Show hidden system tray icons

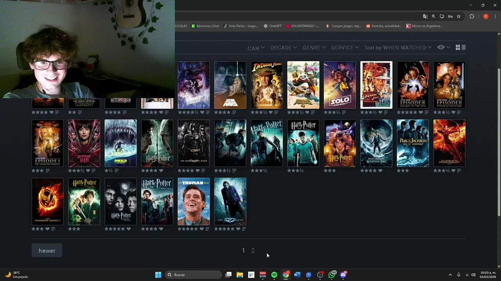tap(450, 275)
